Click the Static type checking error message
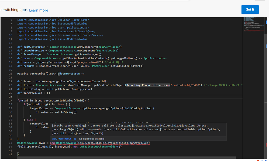 [x=136, y=129]
